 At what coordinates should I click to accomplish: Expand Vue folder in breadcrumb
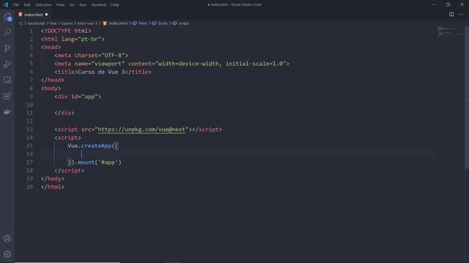(53, 23)
